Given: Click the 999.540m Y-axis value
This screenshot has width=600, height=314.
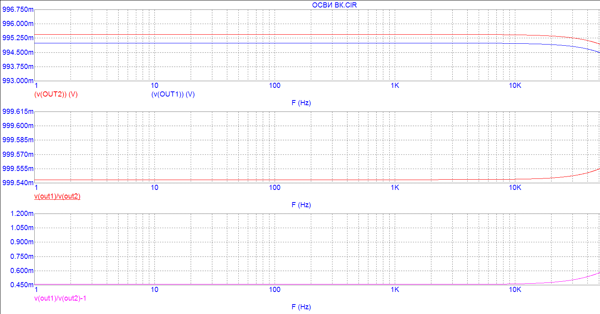Looking at the screenshot, I should pyautogui.click(x=18, y=183).
